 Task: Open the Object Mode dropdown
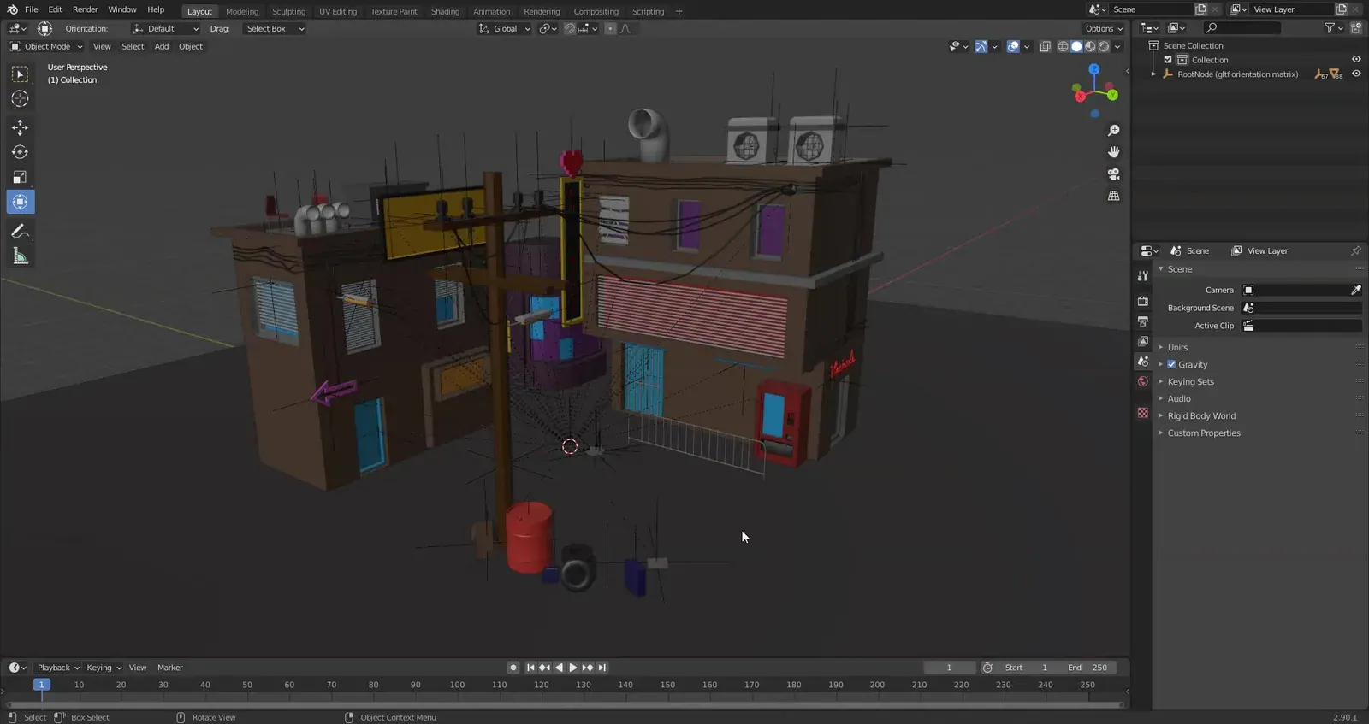[46, 47]
